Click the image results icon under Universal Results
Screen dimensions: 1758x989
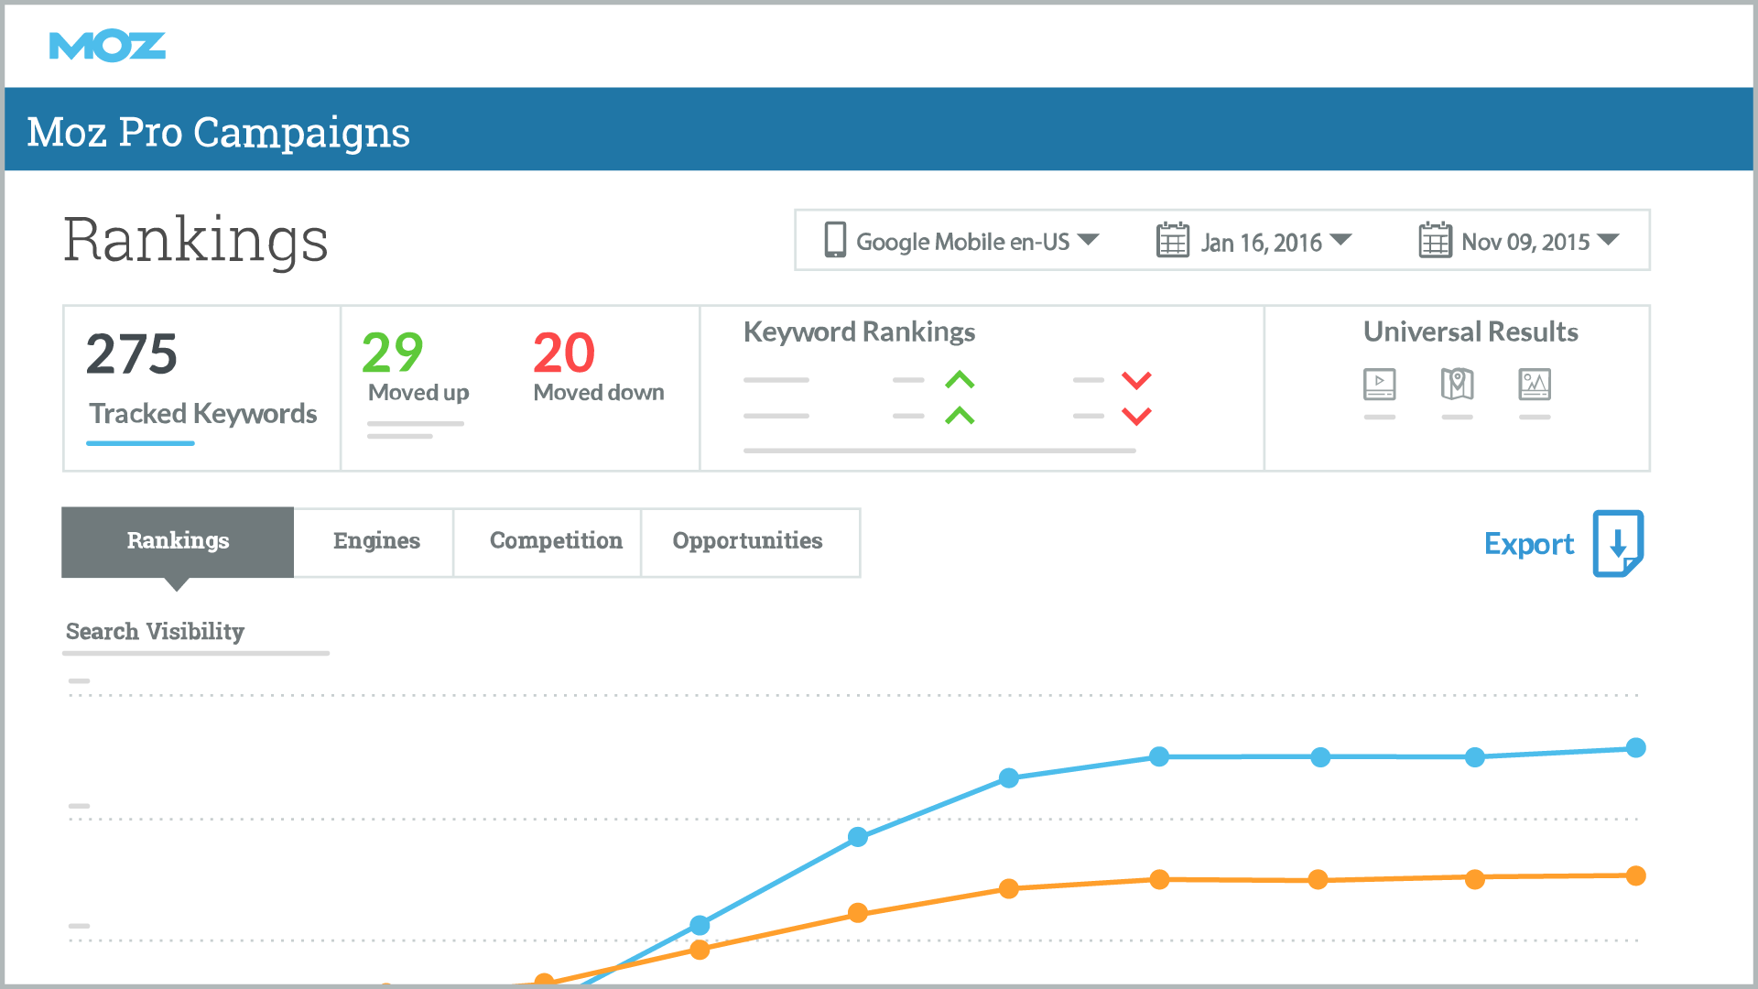[1535, 385]
